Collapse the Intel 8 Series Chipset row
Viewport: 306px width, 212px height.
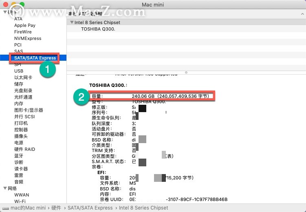(x=72, y=22)
